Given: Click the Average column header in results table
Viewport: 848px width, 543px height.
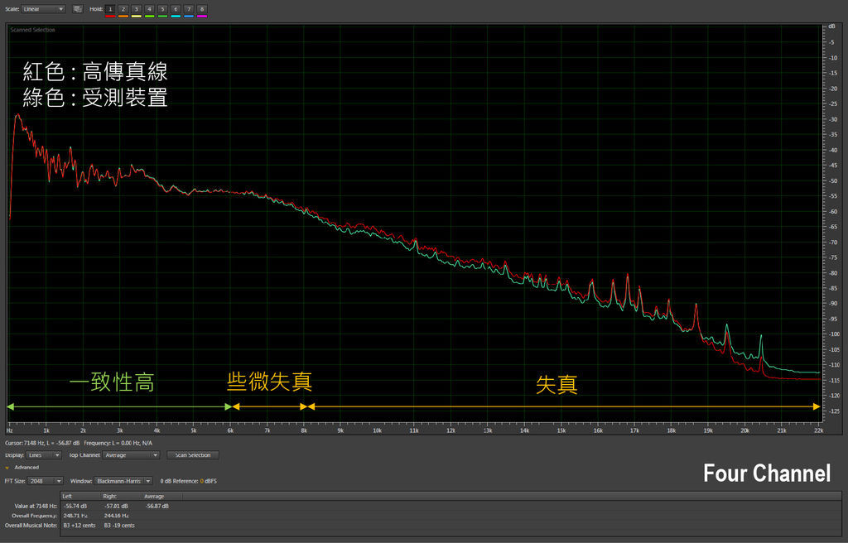Looking at the screenshot, I should (157, 496).
